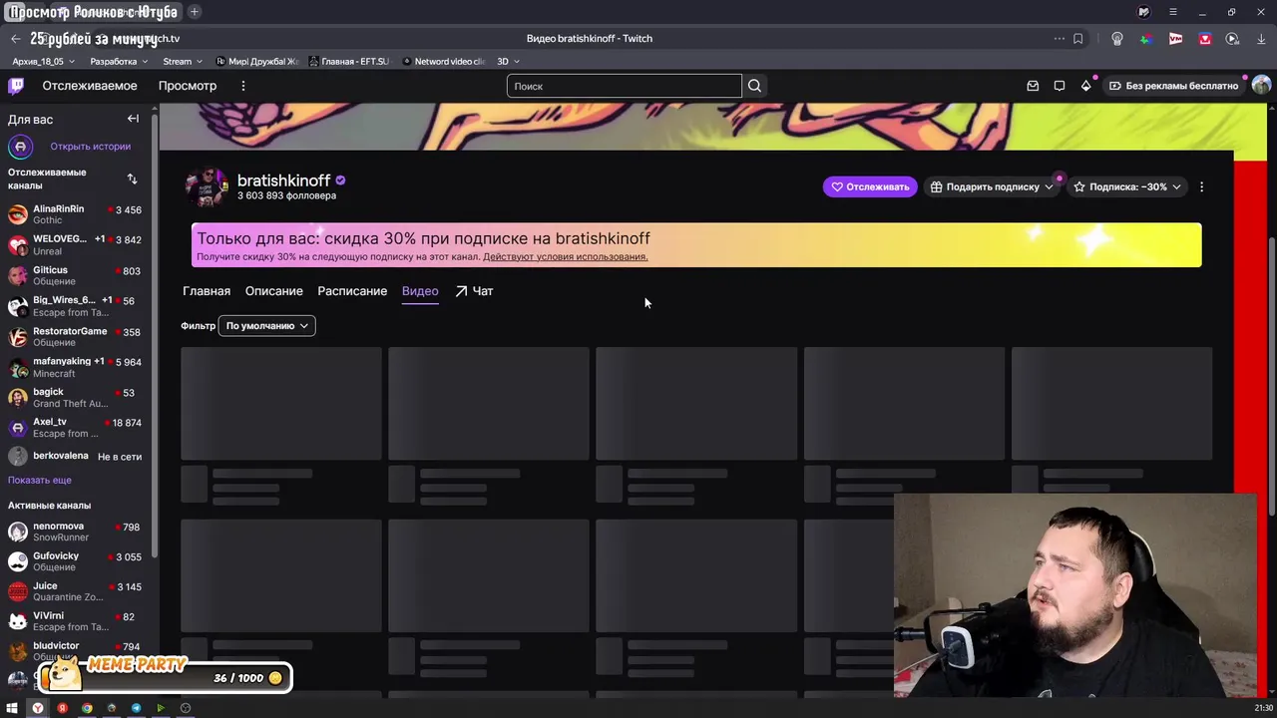
Task: Open AlinaRinRin channel in the sidebar
Action: [75, 214]
